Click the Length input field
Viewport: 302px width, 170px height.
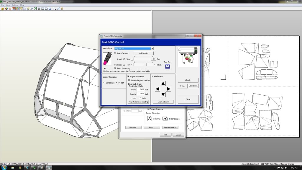[x=141, y=94]
